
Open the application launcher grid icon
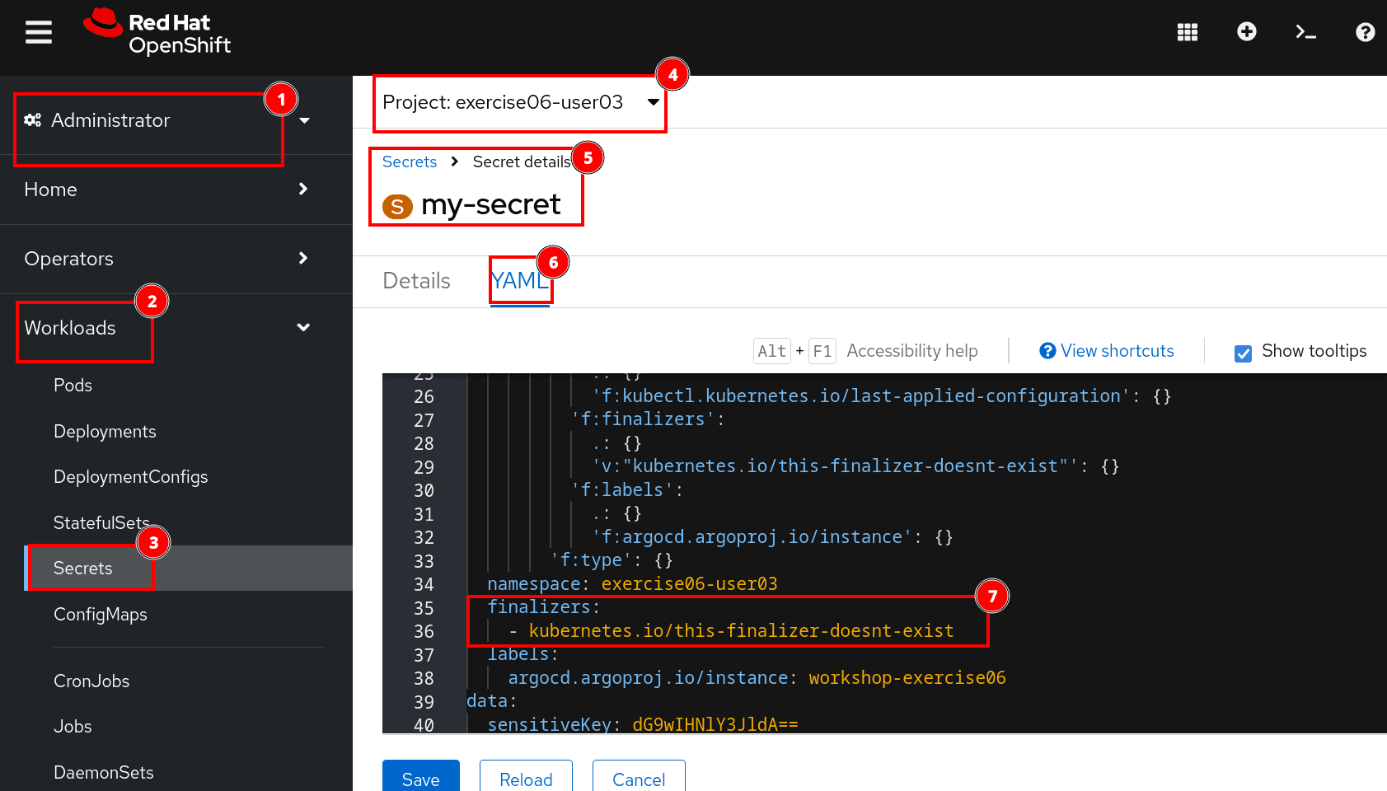click(1187, 32)
